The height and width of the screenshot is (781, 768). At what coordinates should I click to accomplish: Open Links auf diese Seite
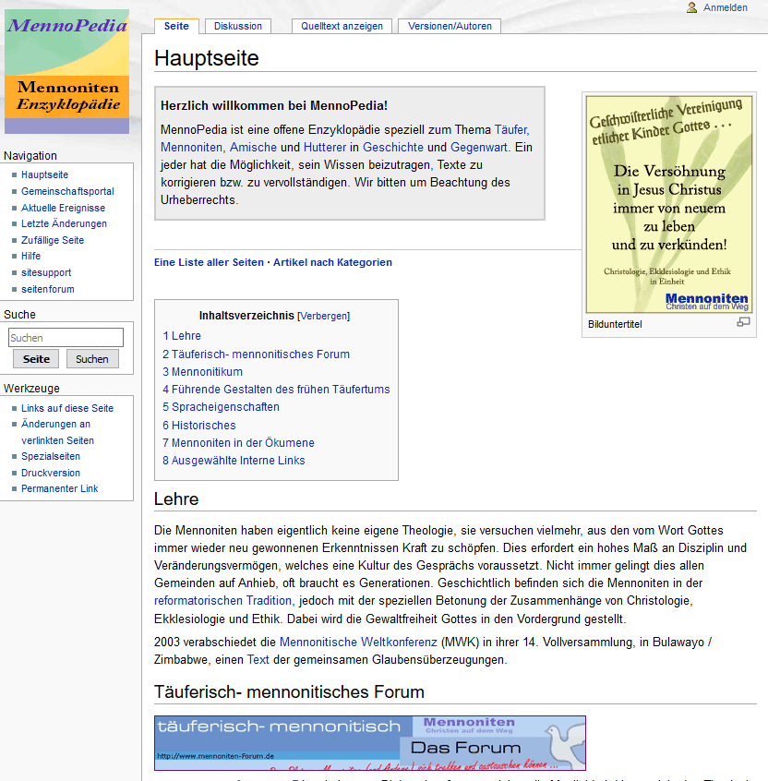tap(67, 408)
